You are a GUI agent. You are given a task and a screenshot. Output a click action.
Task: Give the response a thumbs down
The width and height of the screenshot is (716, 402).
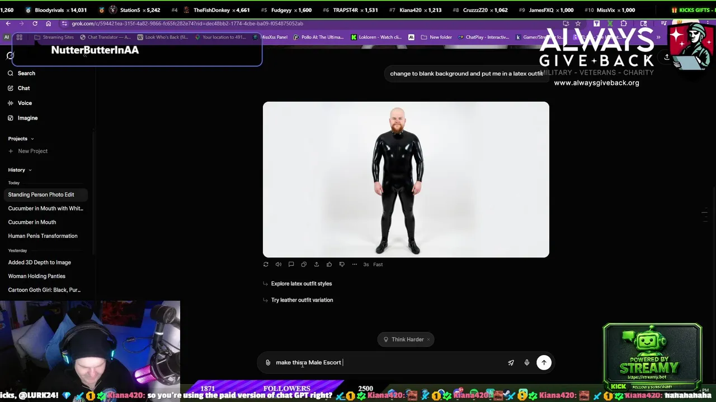click(x=342, y=265)
